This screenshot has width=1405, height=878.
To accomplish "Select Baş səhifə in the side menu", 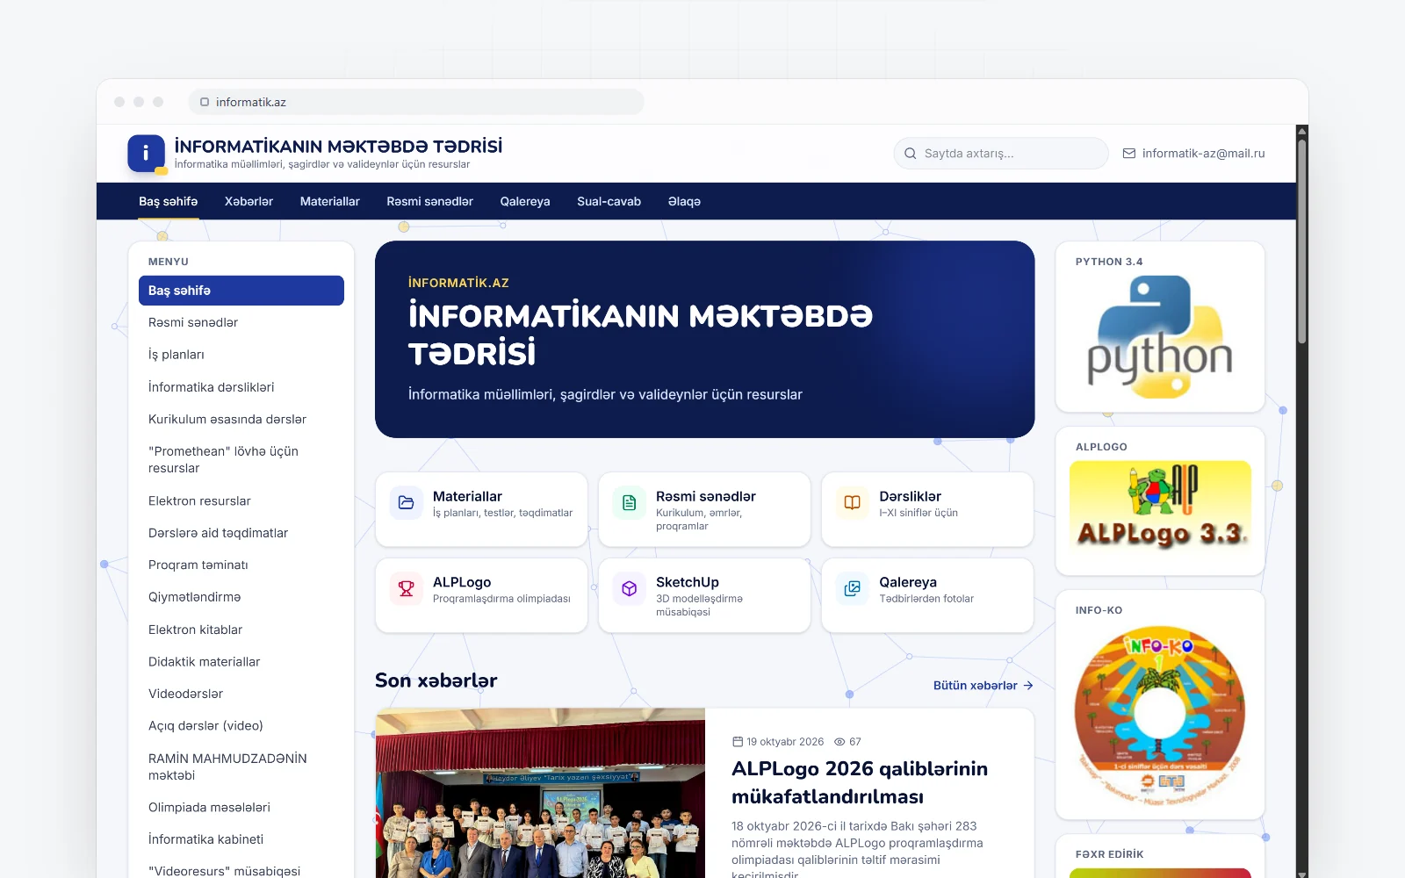I will 241,291.
